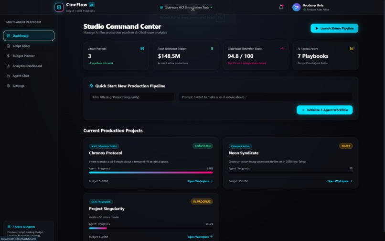Click the Project Singularity progress bar
Screen dimensions: 385x241
coord(151,228)
